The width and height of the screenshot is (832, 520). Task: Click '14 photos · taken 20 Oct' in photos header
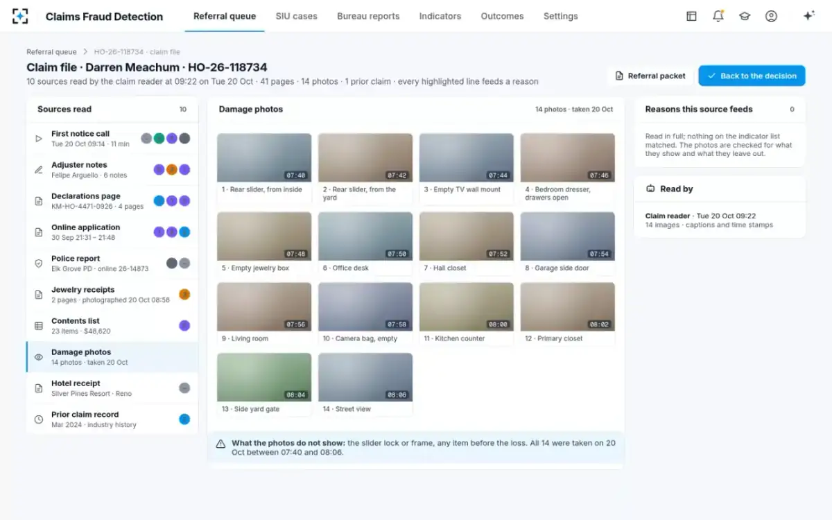574,110
